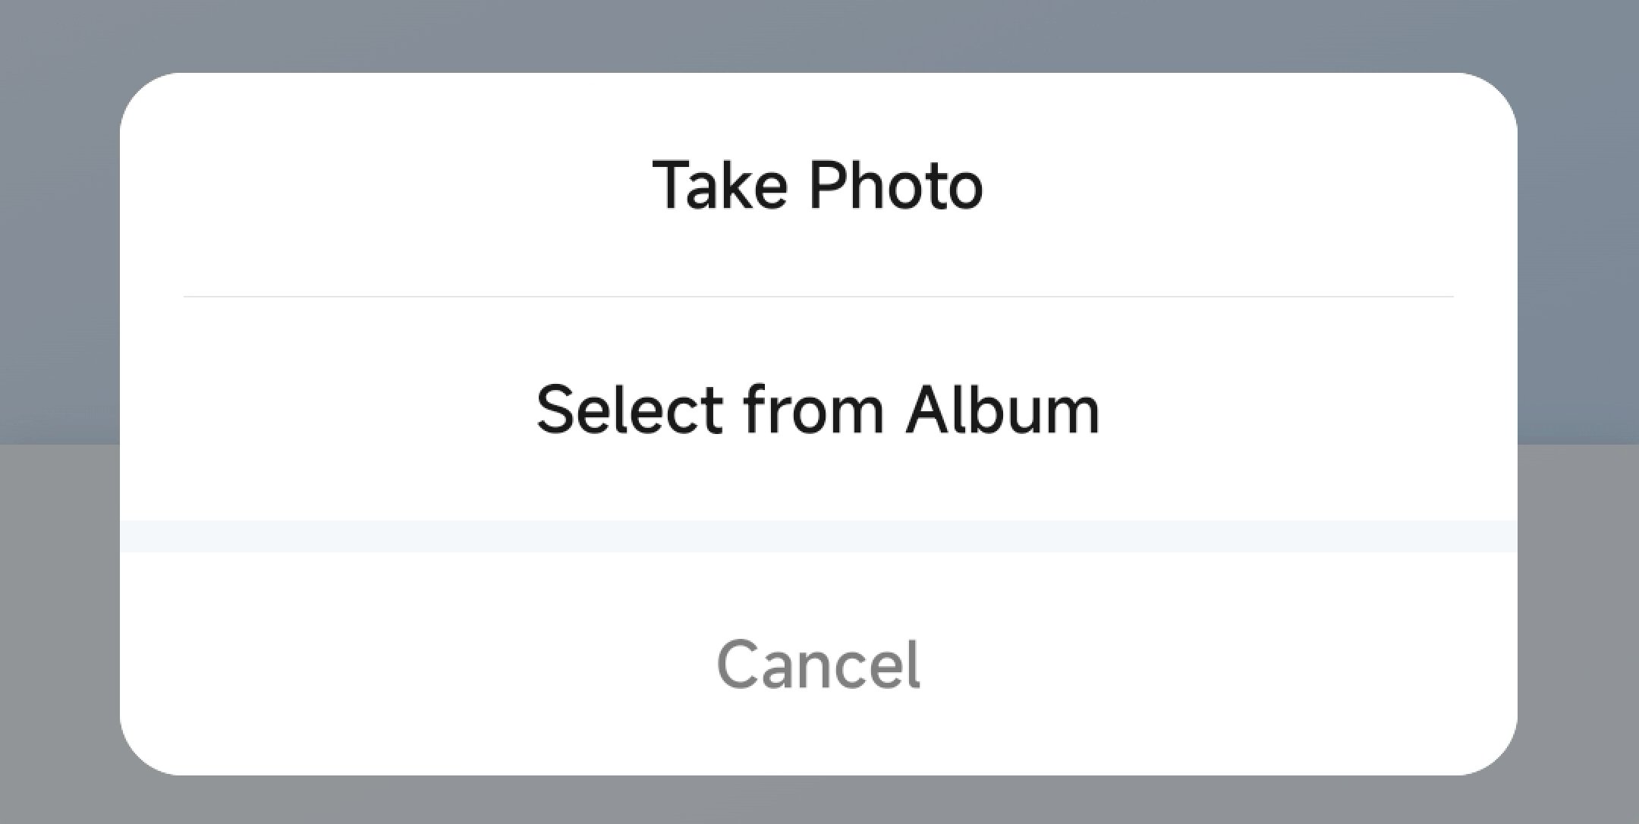1639x824 pixels.
Task: Dismiss the dialog via dimmed backdrop
Action: [x=818, y=34]
